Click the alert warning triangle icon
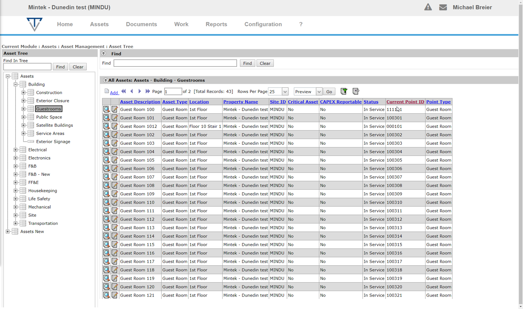The width and height of the screenshot is (523, 309). coord(428,7)
